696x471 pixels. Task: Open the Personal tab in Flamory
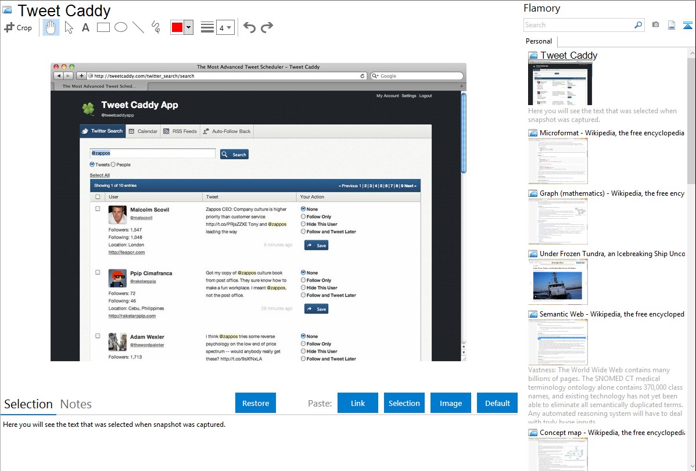pos(539,41)
